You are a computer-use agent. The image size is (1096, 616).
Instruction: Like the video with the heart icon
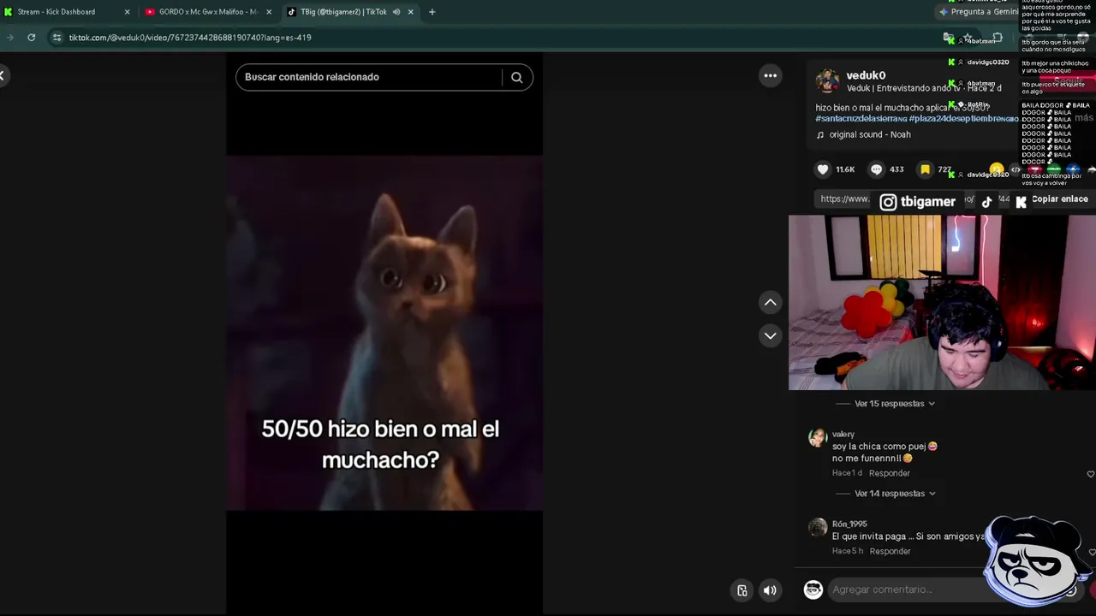tap(823, 169)
